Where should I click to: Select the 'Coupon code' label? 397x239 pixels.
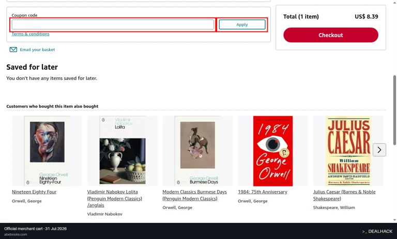(x=24, y=15)
